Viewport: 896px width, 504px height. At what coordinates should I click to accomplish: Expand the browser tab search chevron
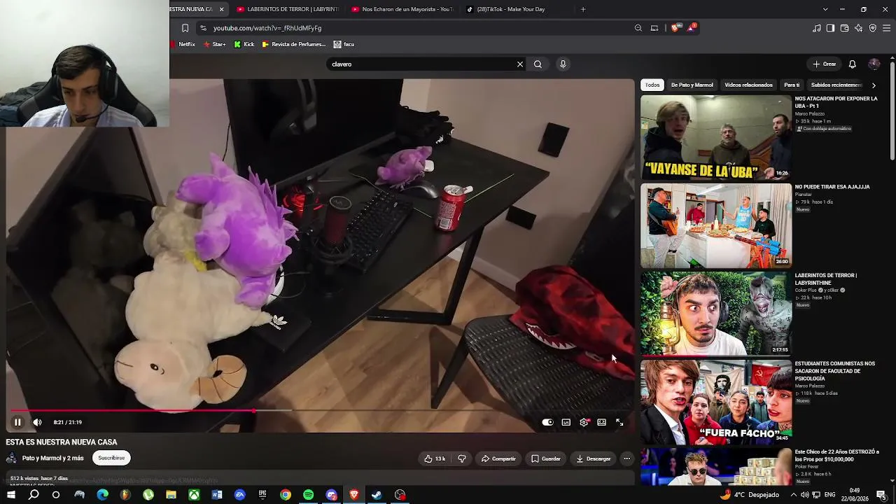click(x=825, y=9)
